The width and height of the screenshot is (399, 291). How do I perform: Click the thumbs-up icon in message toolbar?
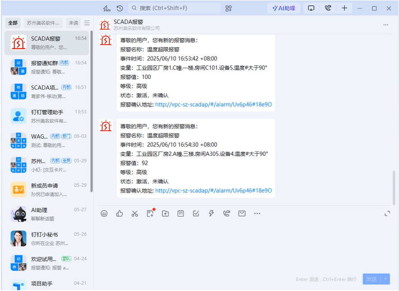pyautogui.click(x=120, y=213)
